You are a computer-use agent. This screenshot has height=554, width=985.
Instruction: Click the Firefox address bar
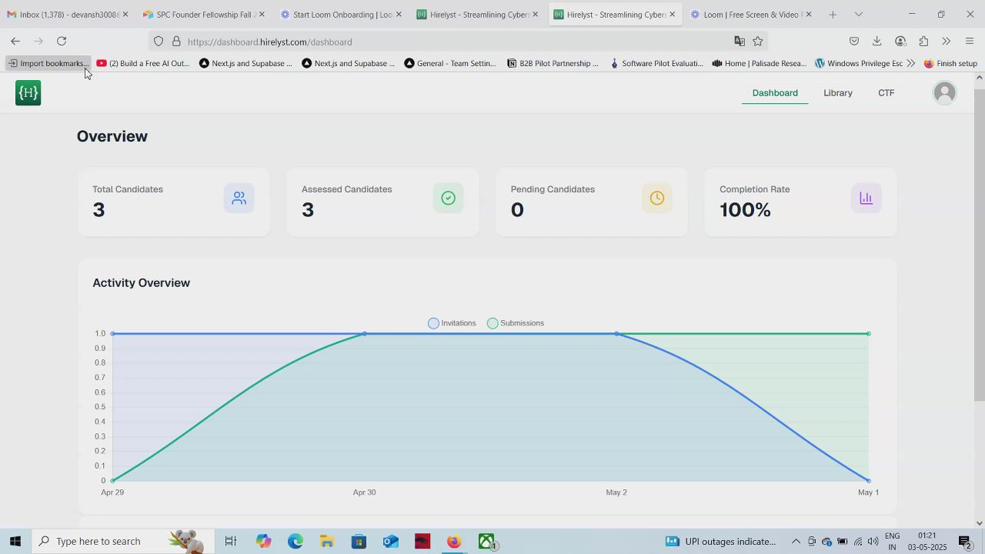click(458, 42)
